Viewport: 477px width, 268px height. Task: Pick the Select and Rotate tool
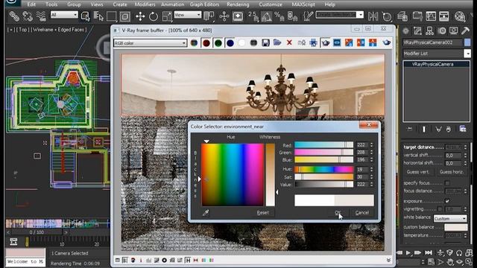154,16
